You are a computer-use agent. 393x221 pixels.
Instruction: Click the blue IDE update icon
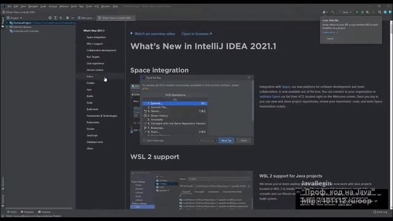(385, 12)
